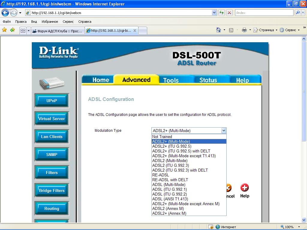This screenshot has width=307, height=230.
Task: Open the Virtual Server sidebar button
Action: 52,119
